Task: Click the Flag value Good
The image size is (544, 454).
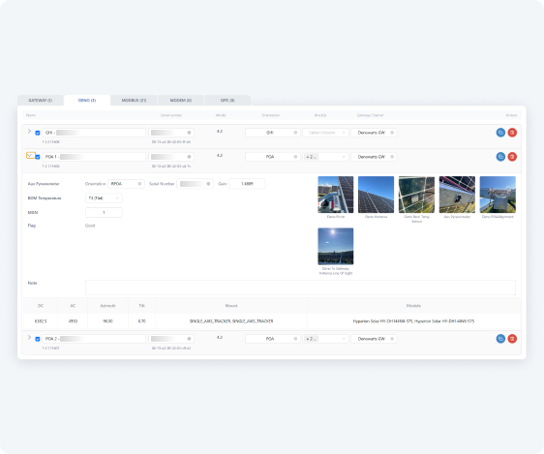Action: [90, 226]
